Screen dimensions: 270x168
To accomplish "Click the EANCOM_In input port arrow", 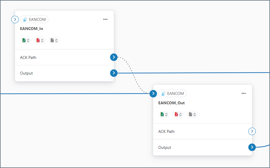I will pyautogui.click(x=15, y=19).
